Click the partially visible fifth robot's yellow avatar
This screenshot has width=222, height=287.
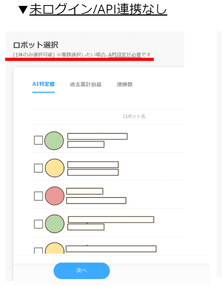click(x=55, y=248)
